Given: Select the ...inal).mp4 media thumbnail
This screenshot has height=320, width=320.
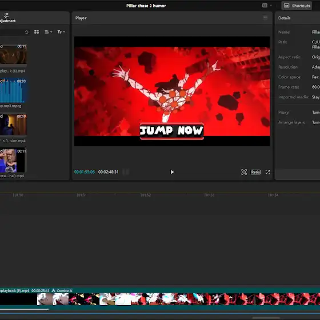Looking at the screenshot, I should [13, 161].
